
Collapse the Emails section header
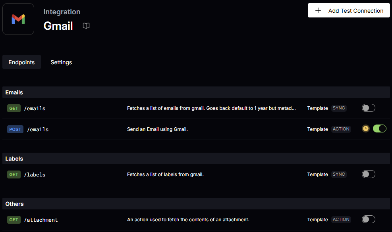tap(14, 92)
